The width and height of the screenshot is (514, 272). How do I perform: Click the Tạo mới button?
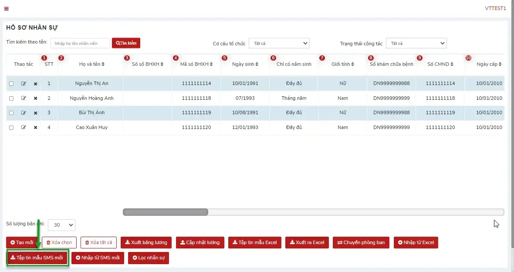[22, 242]
